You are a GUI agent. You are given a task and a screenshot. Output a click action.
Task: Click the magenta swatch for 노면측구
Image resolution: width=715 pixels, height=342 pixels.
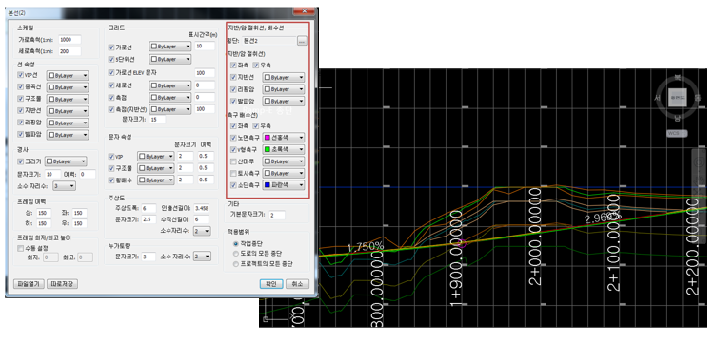pyautogui.click(x=268, y=138)
